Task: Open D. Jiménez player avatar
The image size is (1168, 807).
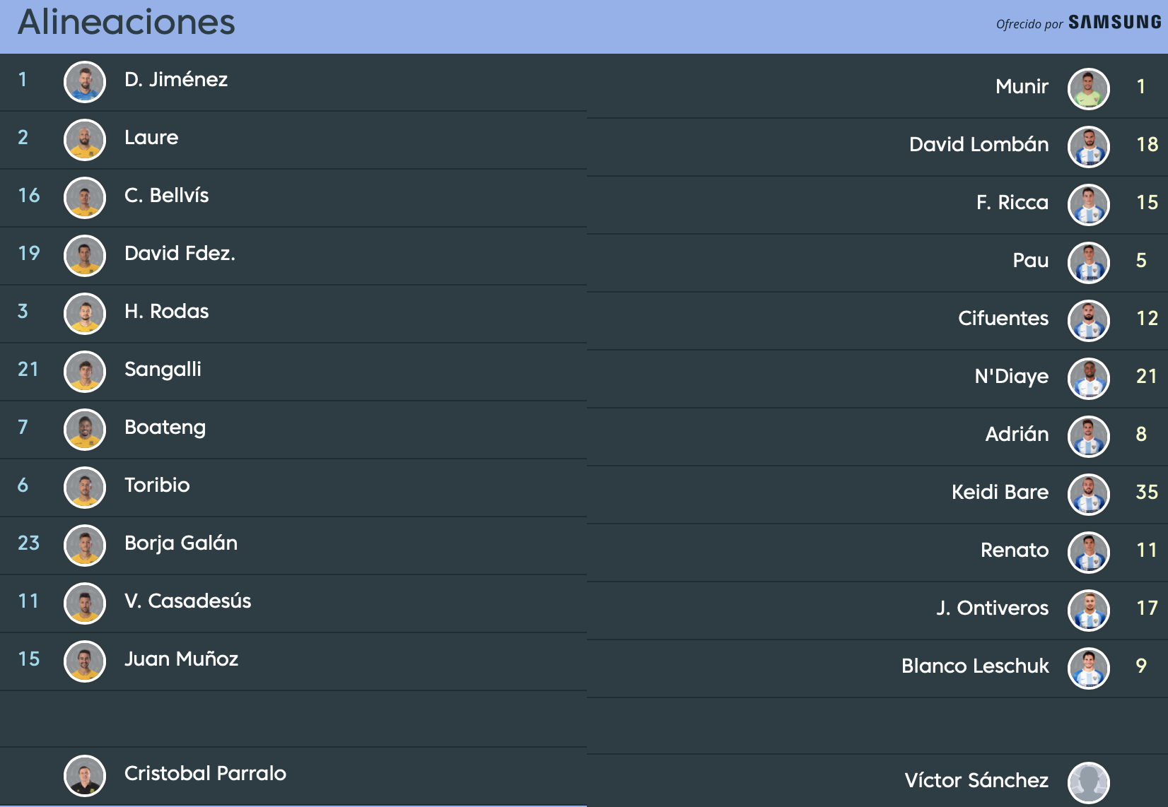Action: (x=85, y=82)
